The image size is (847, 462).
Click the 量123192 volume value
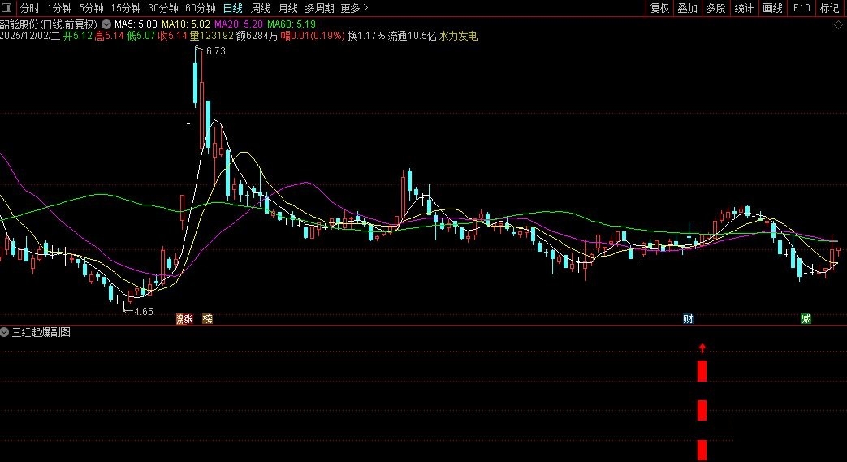[211, 37]
